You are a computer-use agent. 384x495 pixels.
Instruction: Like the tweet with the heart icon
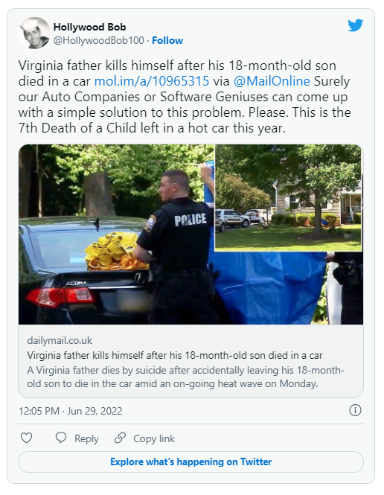click(27, 438)
